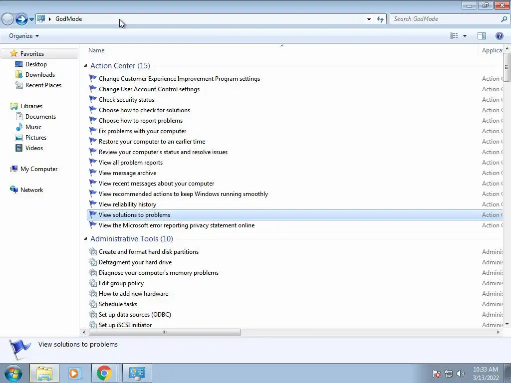Select View solutions to problems row
The image size is (511, 383).
pyautogui.click(x=294, y=215)
